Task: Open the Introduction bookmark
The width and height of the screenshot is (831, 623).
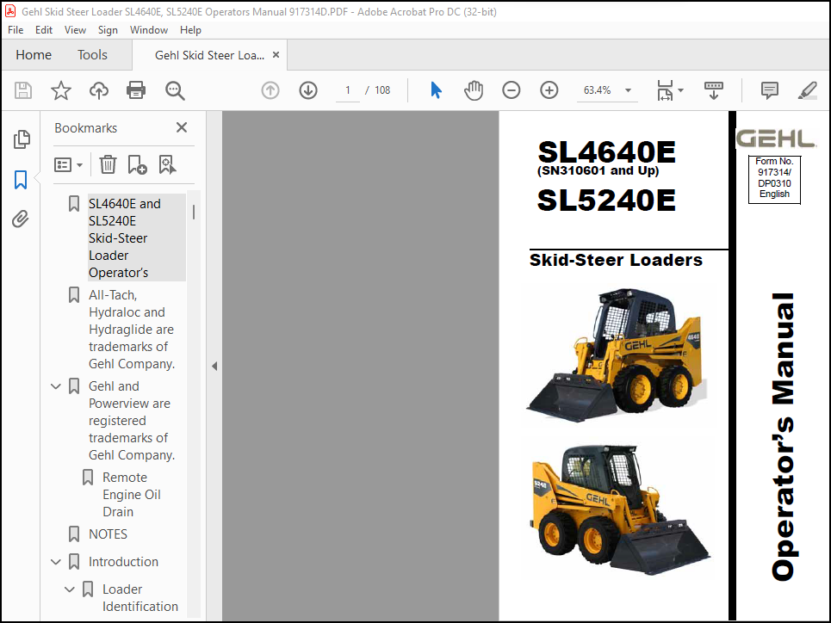Action: tap(123, 562)
